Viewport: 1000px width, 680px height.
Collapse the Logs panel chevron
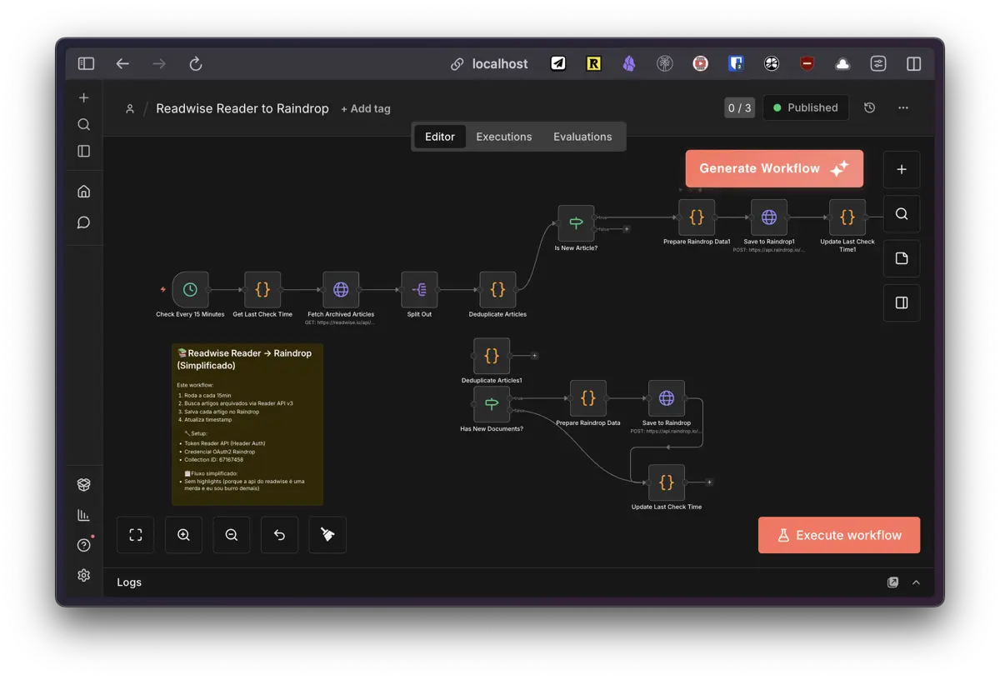917,582
